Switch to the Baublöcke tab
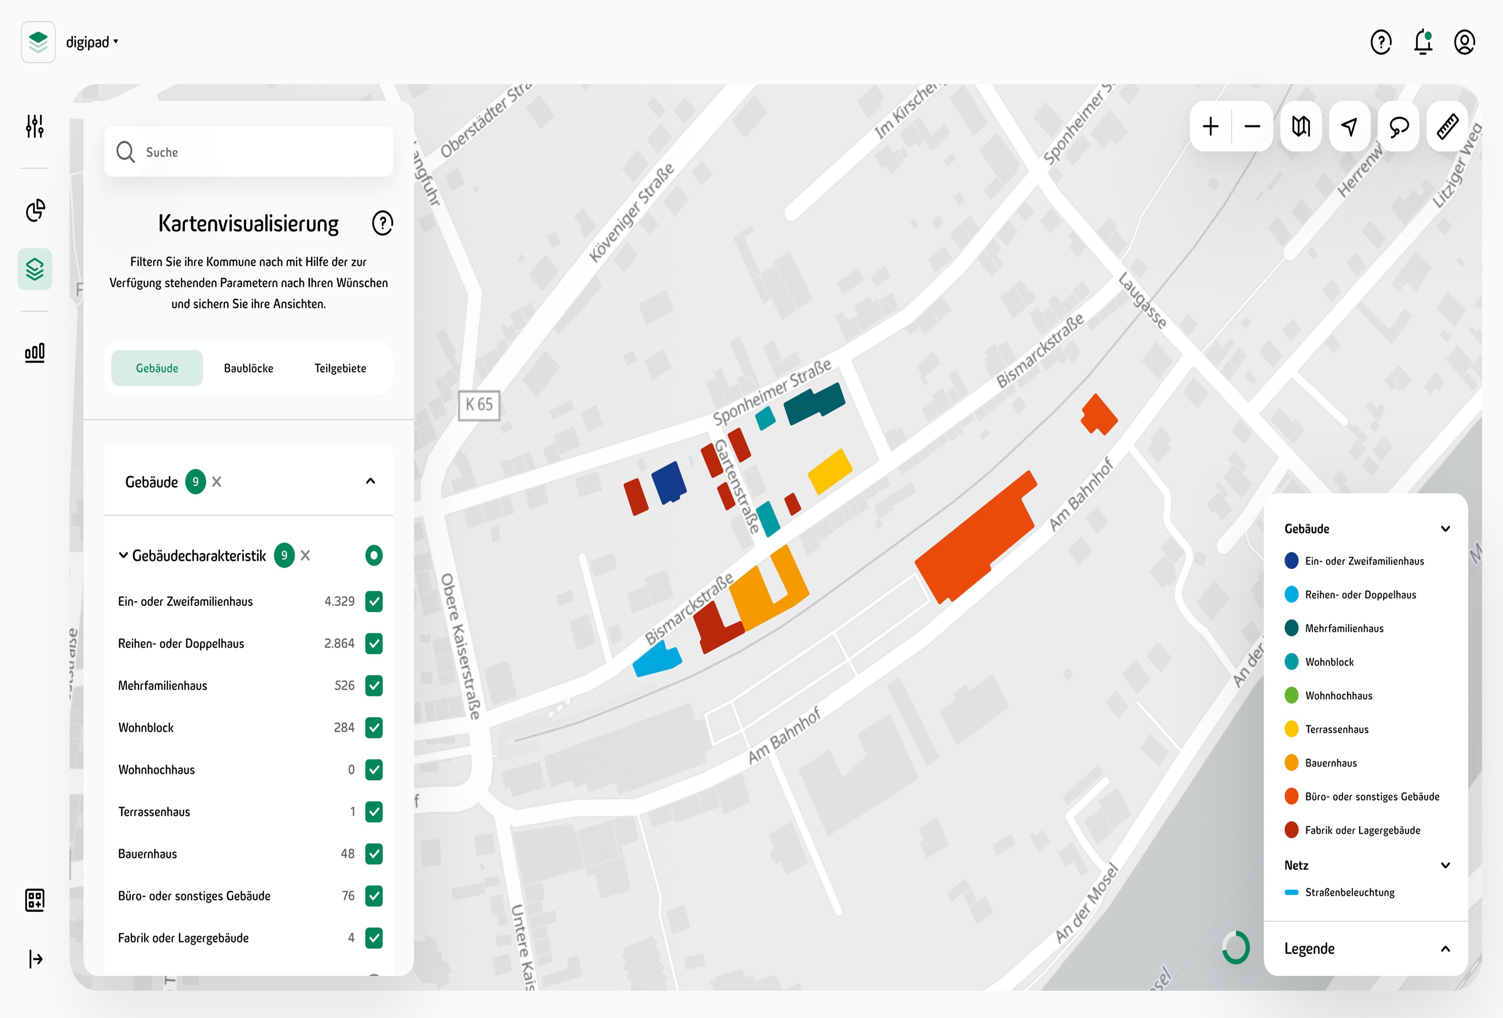The width and height of the screenshot is (1503, 1018). (x=248, y=368)
